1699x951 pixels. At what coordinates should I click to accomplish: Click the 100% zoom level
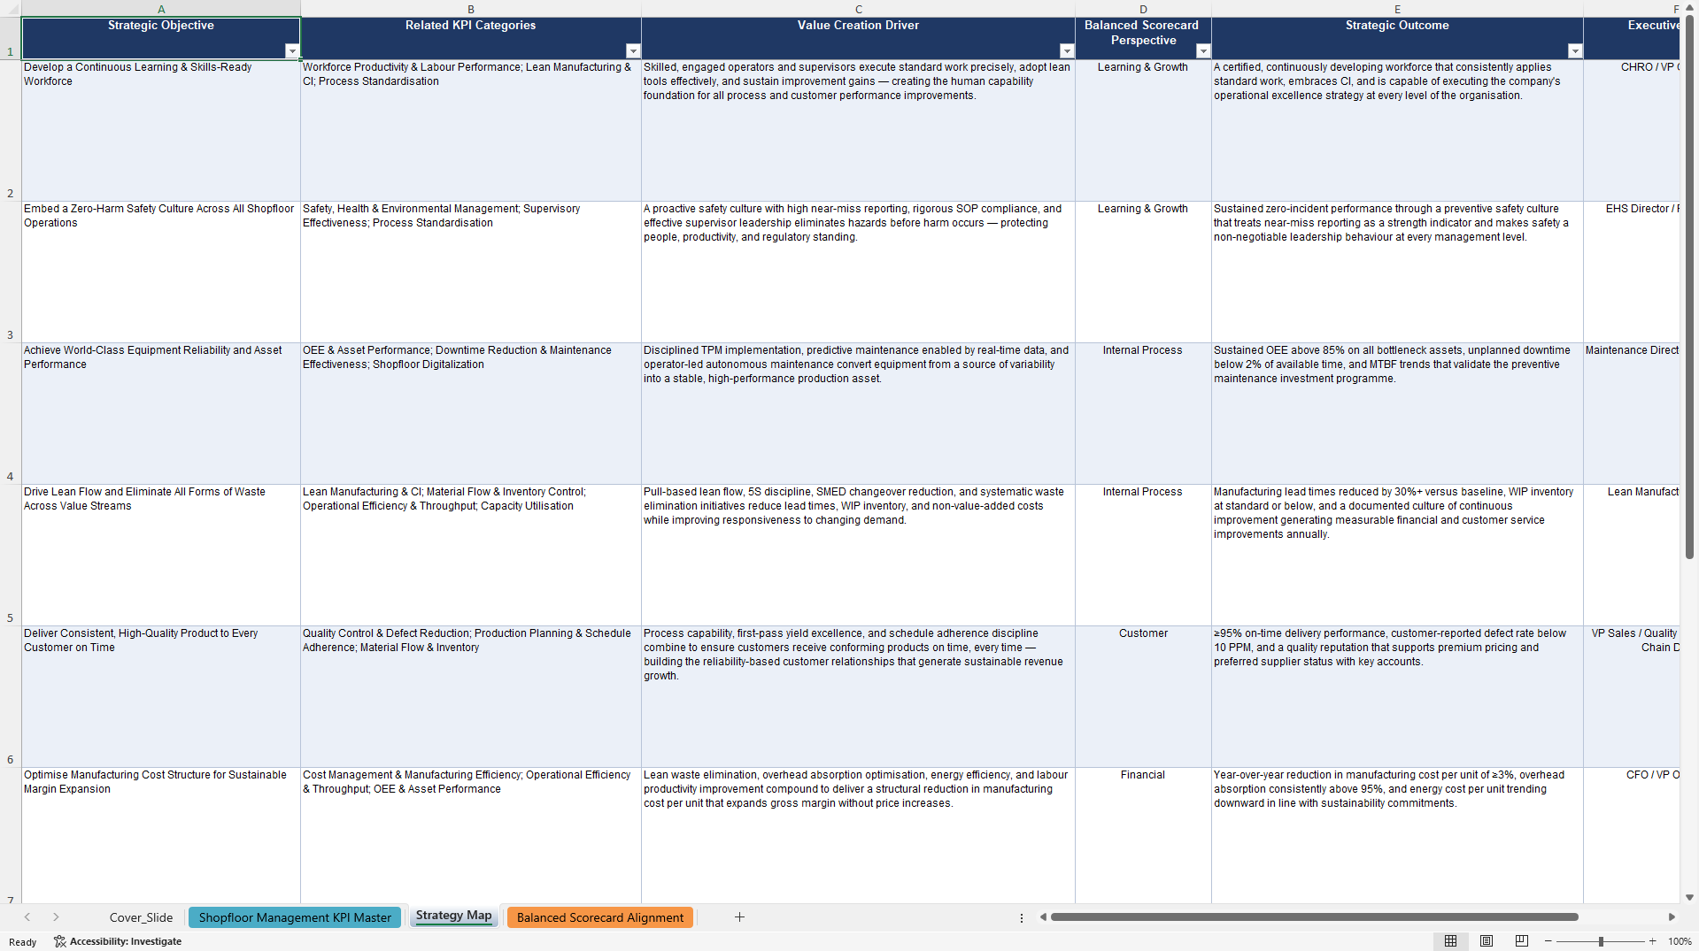tap(1680, 941)
